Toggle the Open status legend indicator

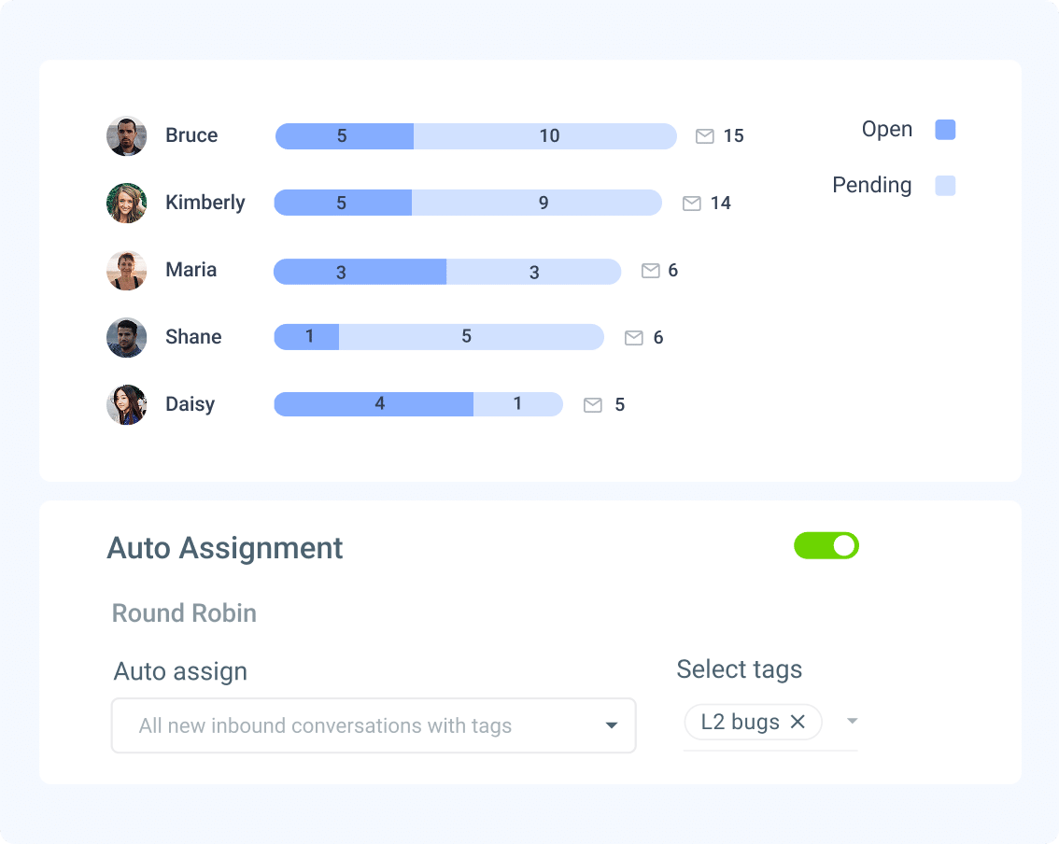coord(945,130)
